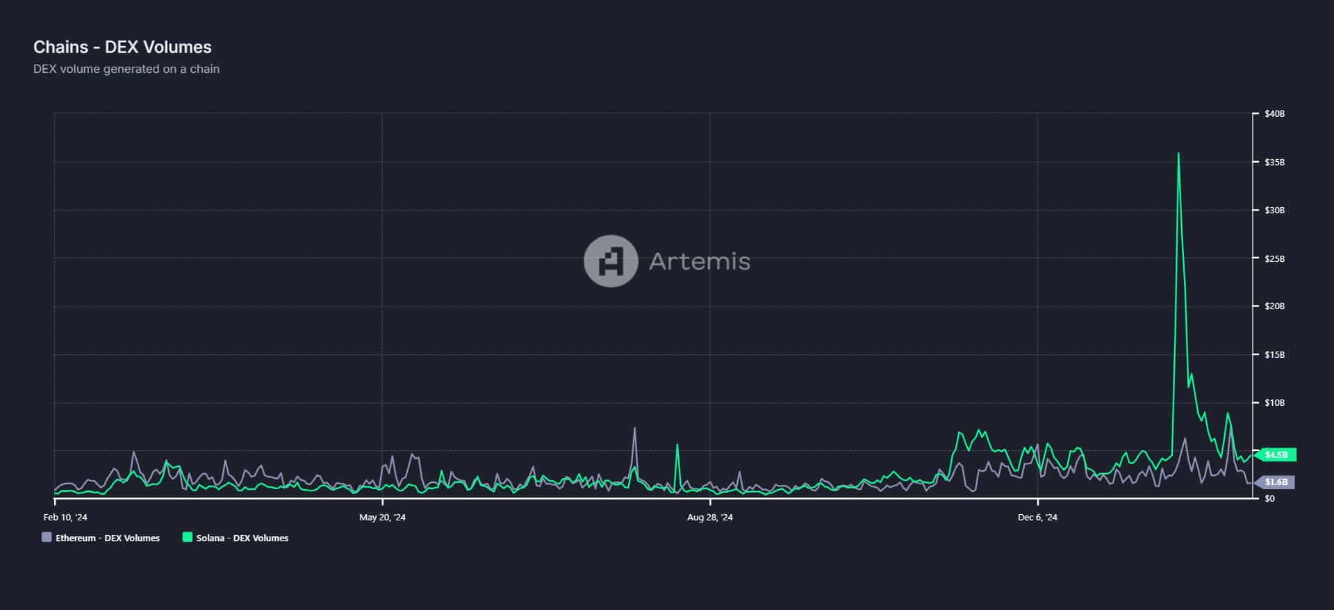Toggle the Solana - DEX Volumes legend label
This screenshot has height=610, width=1334.
coord(242,538)
